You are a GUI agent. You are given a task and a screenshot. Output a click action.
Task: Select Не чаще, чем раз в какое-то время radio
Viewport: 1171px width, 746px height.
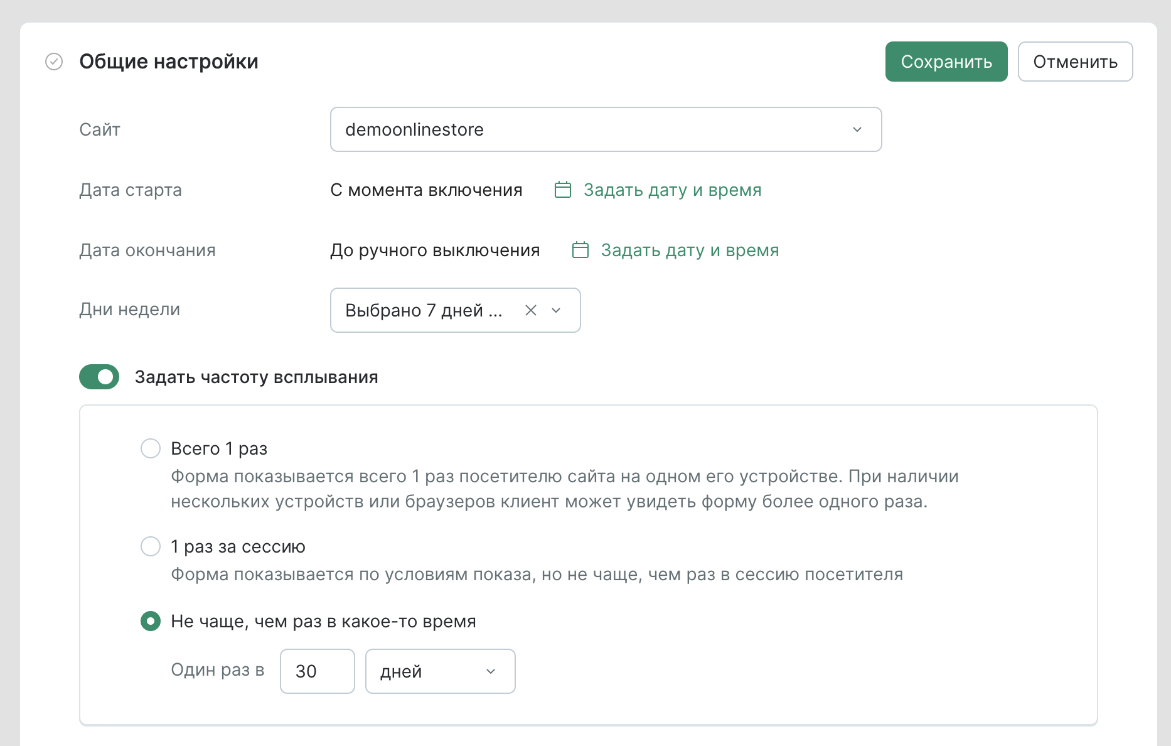[151, 621]
